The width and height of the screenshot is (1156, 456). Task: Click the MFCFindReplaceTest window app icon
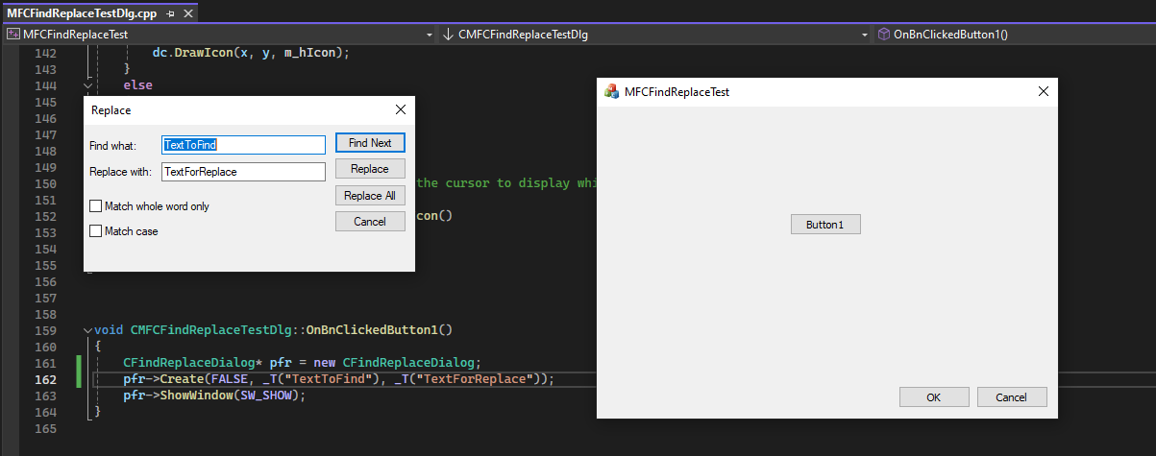point(611,91)
